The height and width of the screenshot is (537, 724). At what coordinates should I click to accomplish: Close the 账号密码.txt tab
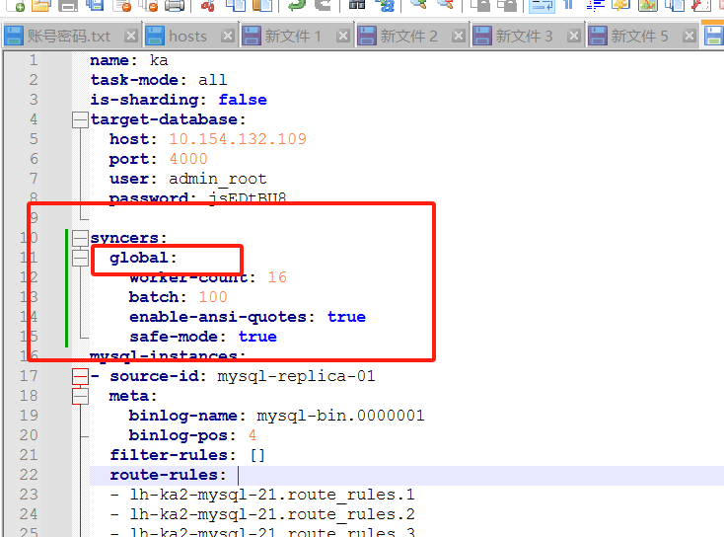coord(131,36)
